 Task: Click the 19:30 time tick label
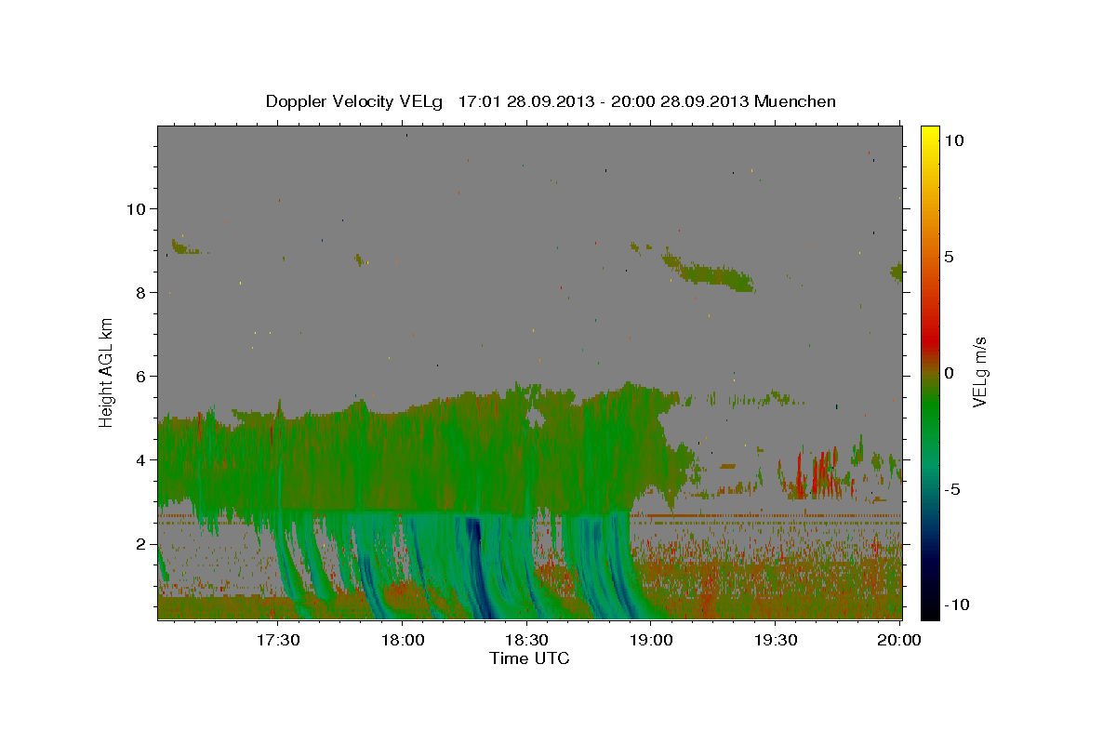tap(776, 640)
